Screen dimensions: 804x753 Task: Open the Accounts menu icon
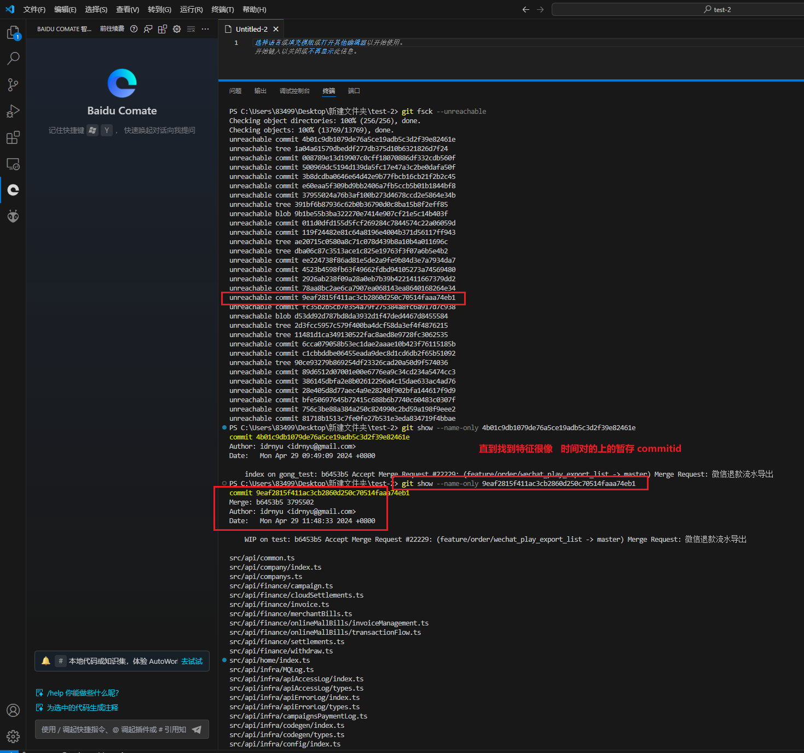(13, 710)
